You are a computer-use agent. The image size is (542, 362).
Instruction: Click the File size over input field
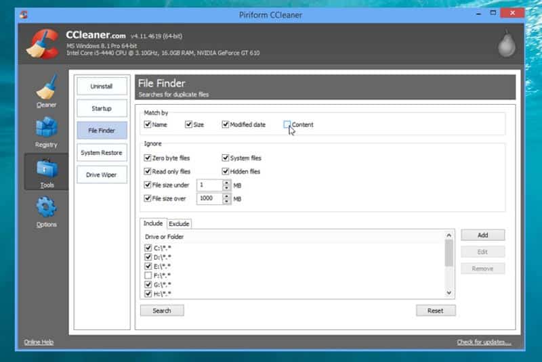pos(209,199)
